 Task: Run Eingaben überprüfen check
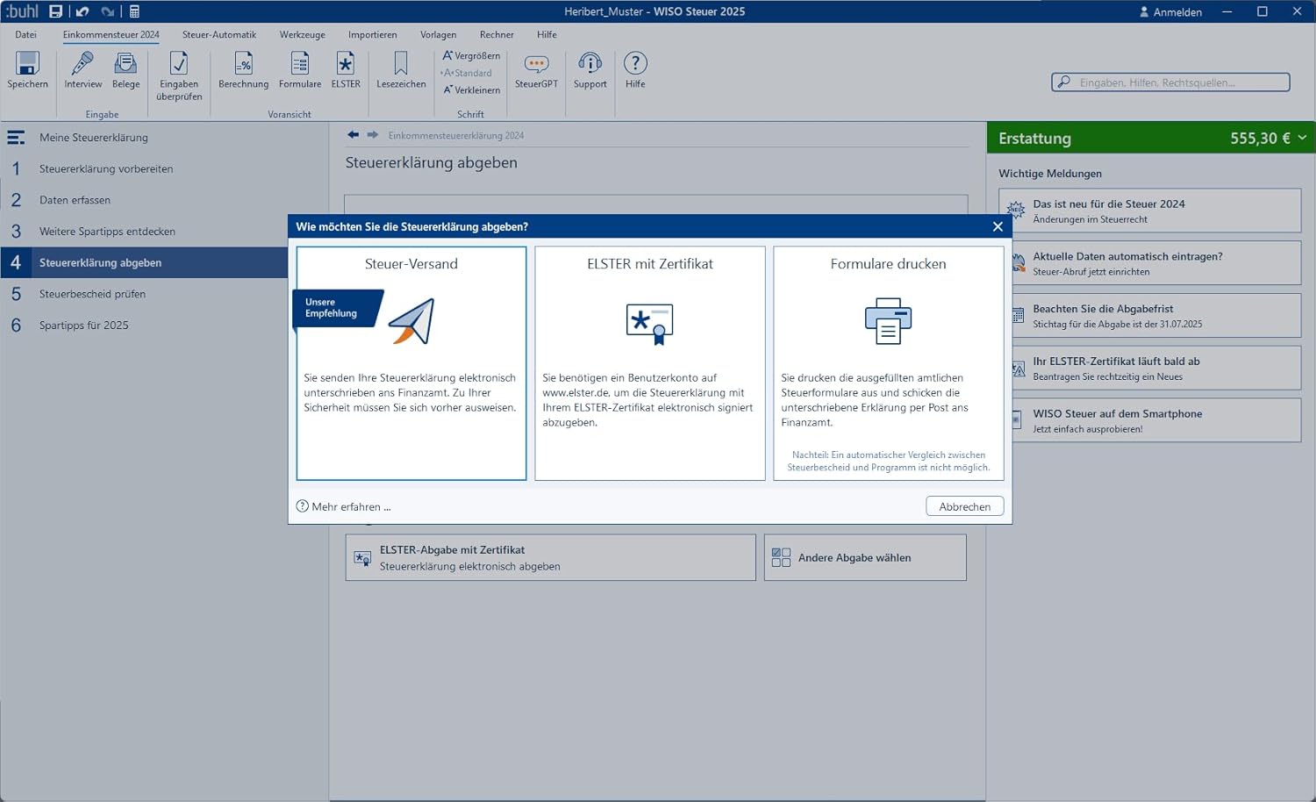tap(179, 76)
